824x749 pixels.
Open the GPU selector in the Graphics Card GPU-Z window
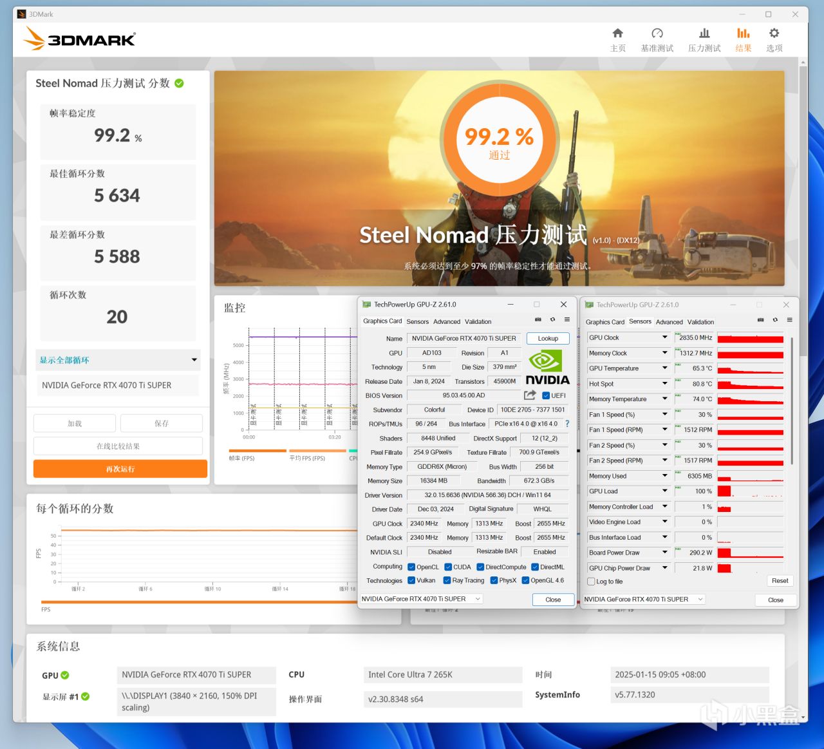click(x=421, y=599)
